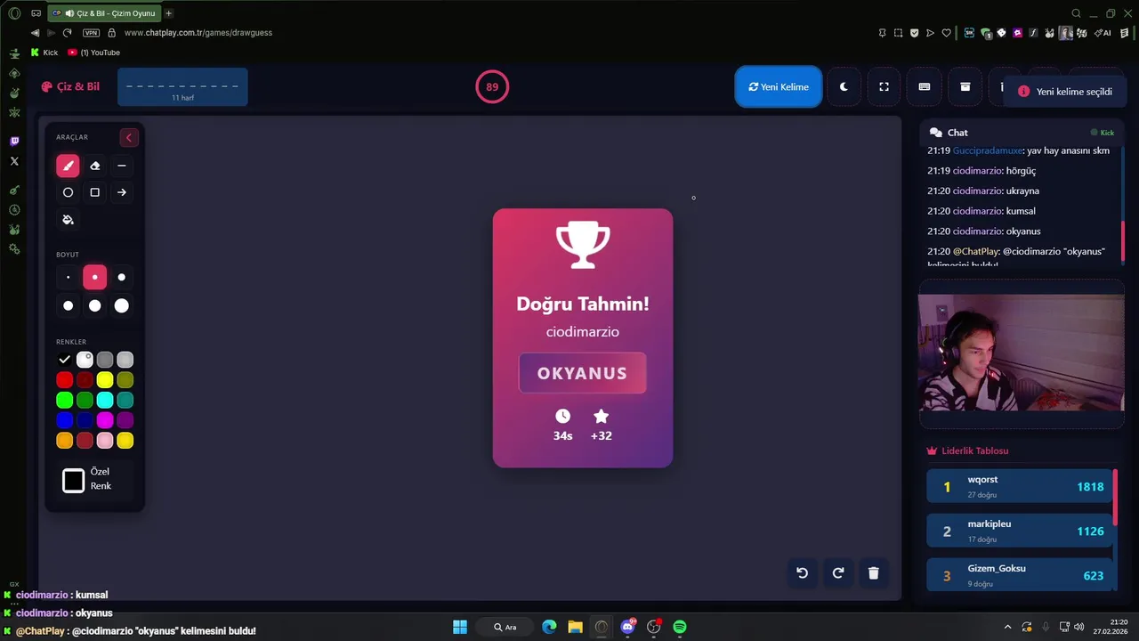Choose the largest brush size
The width and height of the screenshot is (1139, 641).
(x=122, y=305)
